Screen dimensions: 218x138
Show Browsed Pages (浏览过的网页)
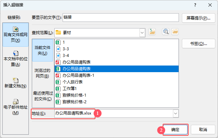click(42, 73)
